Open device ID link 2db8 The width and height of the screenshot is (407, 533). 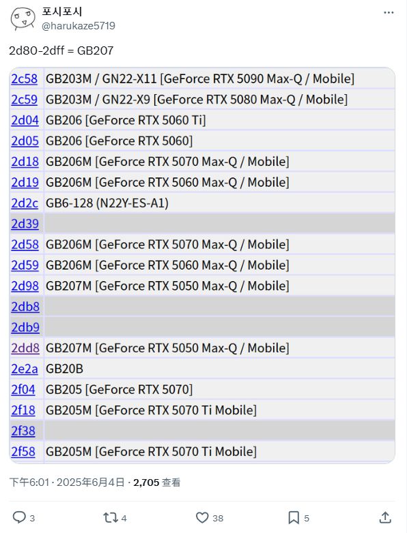[x=25, y=307]
